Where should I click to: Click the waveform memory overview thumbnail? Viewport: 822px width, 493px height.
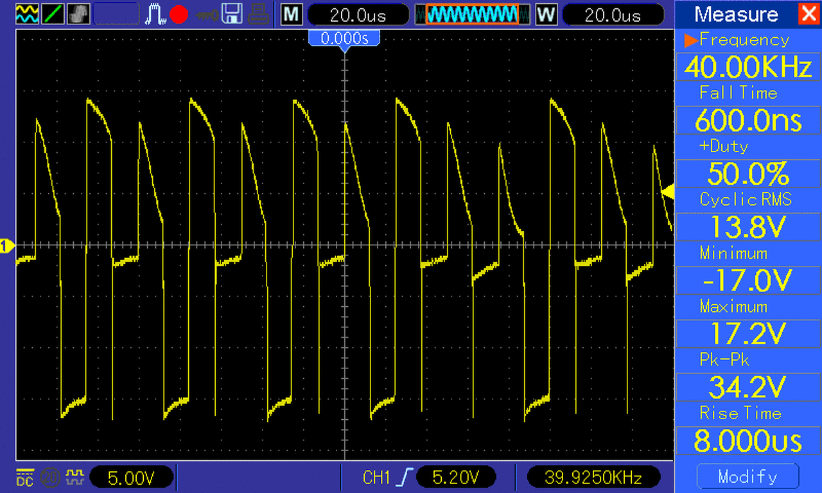[472, 14]
